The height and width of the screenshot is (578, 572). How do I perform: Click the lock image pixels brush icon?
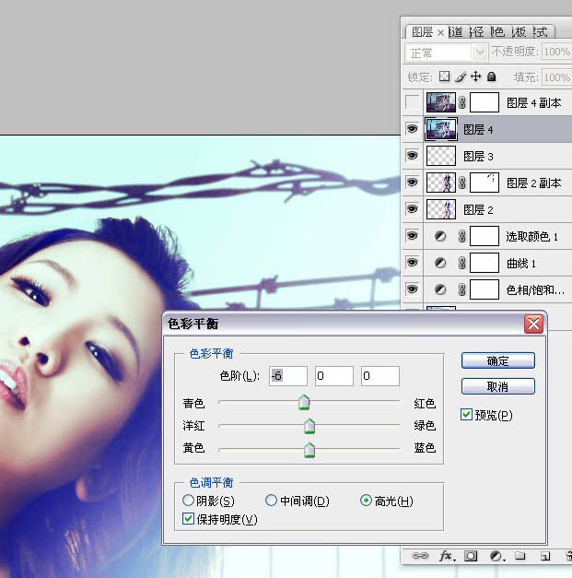[460, 77]
